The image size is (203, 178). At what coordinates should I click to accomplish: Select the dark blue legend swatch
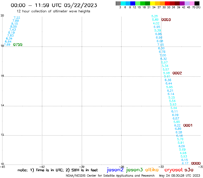133,3
